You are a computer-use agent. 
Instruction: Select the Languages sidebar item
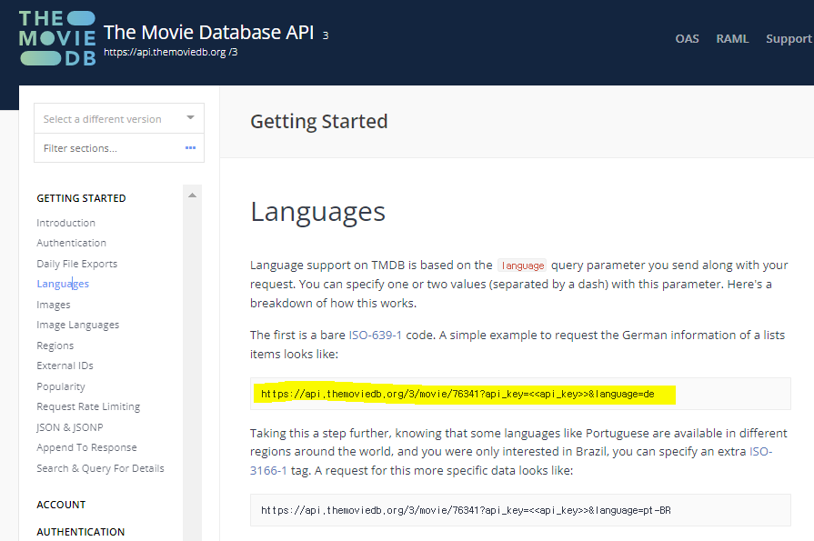63,284
